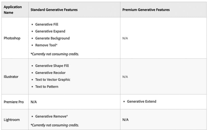
Task: Click the Generative Shape Fill item
Action: pyautogui.click(x=52, y=66)
